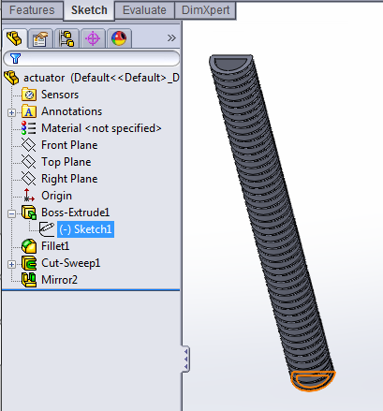Select Top Plane in the tree
Screen dimensions: 383x411
[x=66, y=162]
